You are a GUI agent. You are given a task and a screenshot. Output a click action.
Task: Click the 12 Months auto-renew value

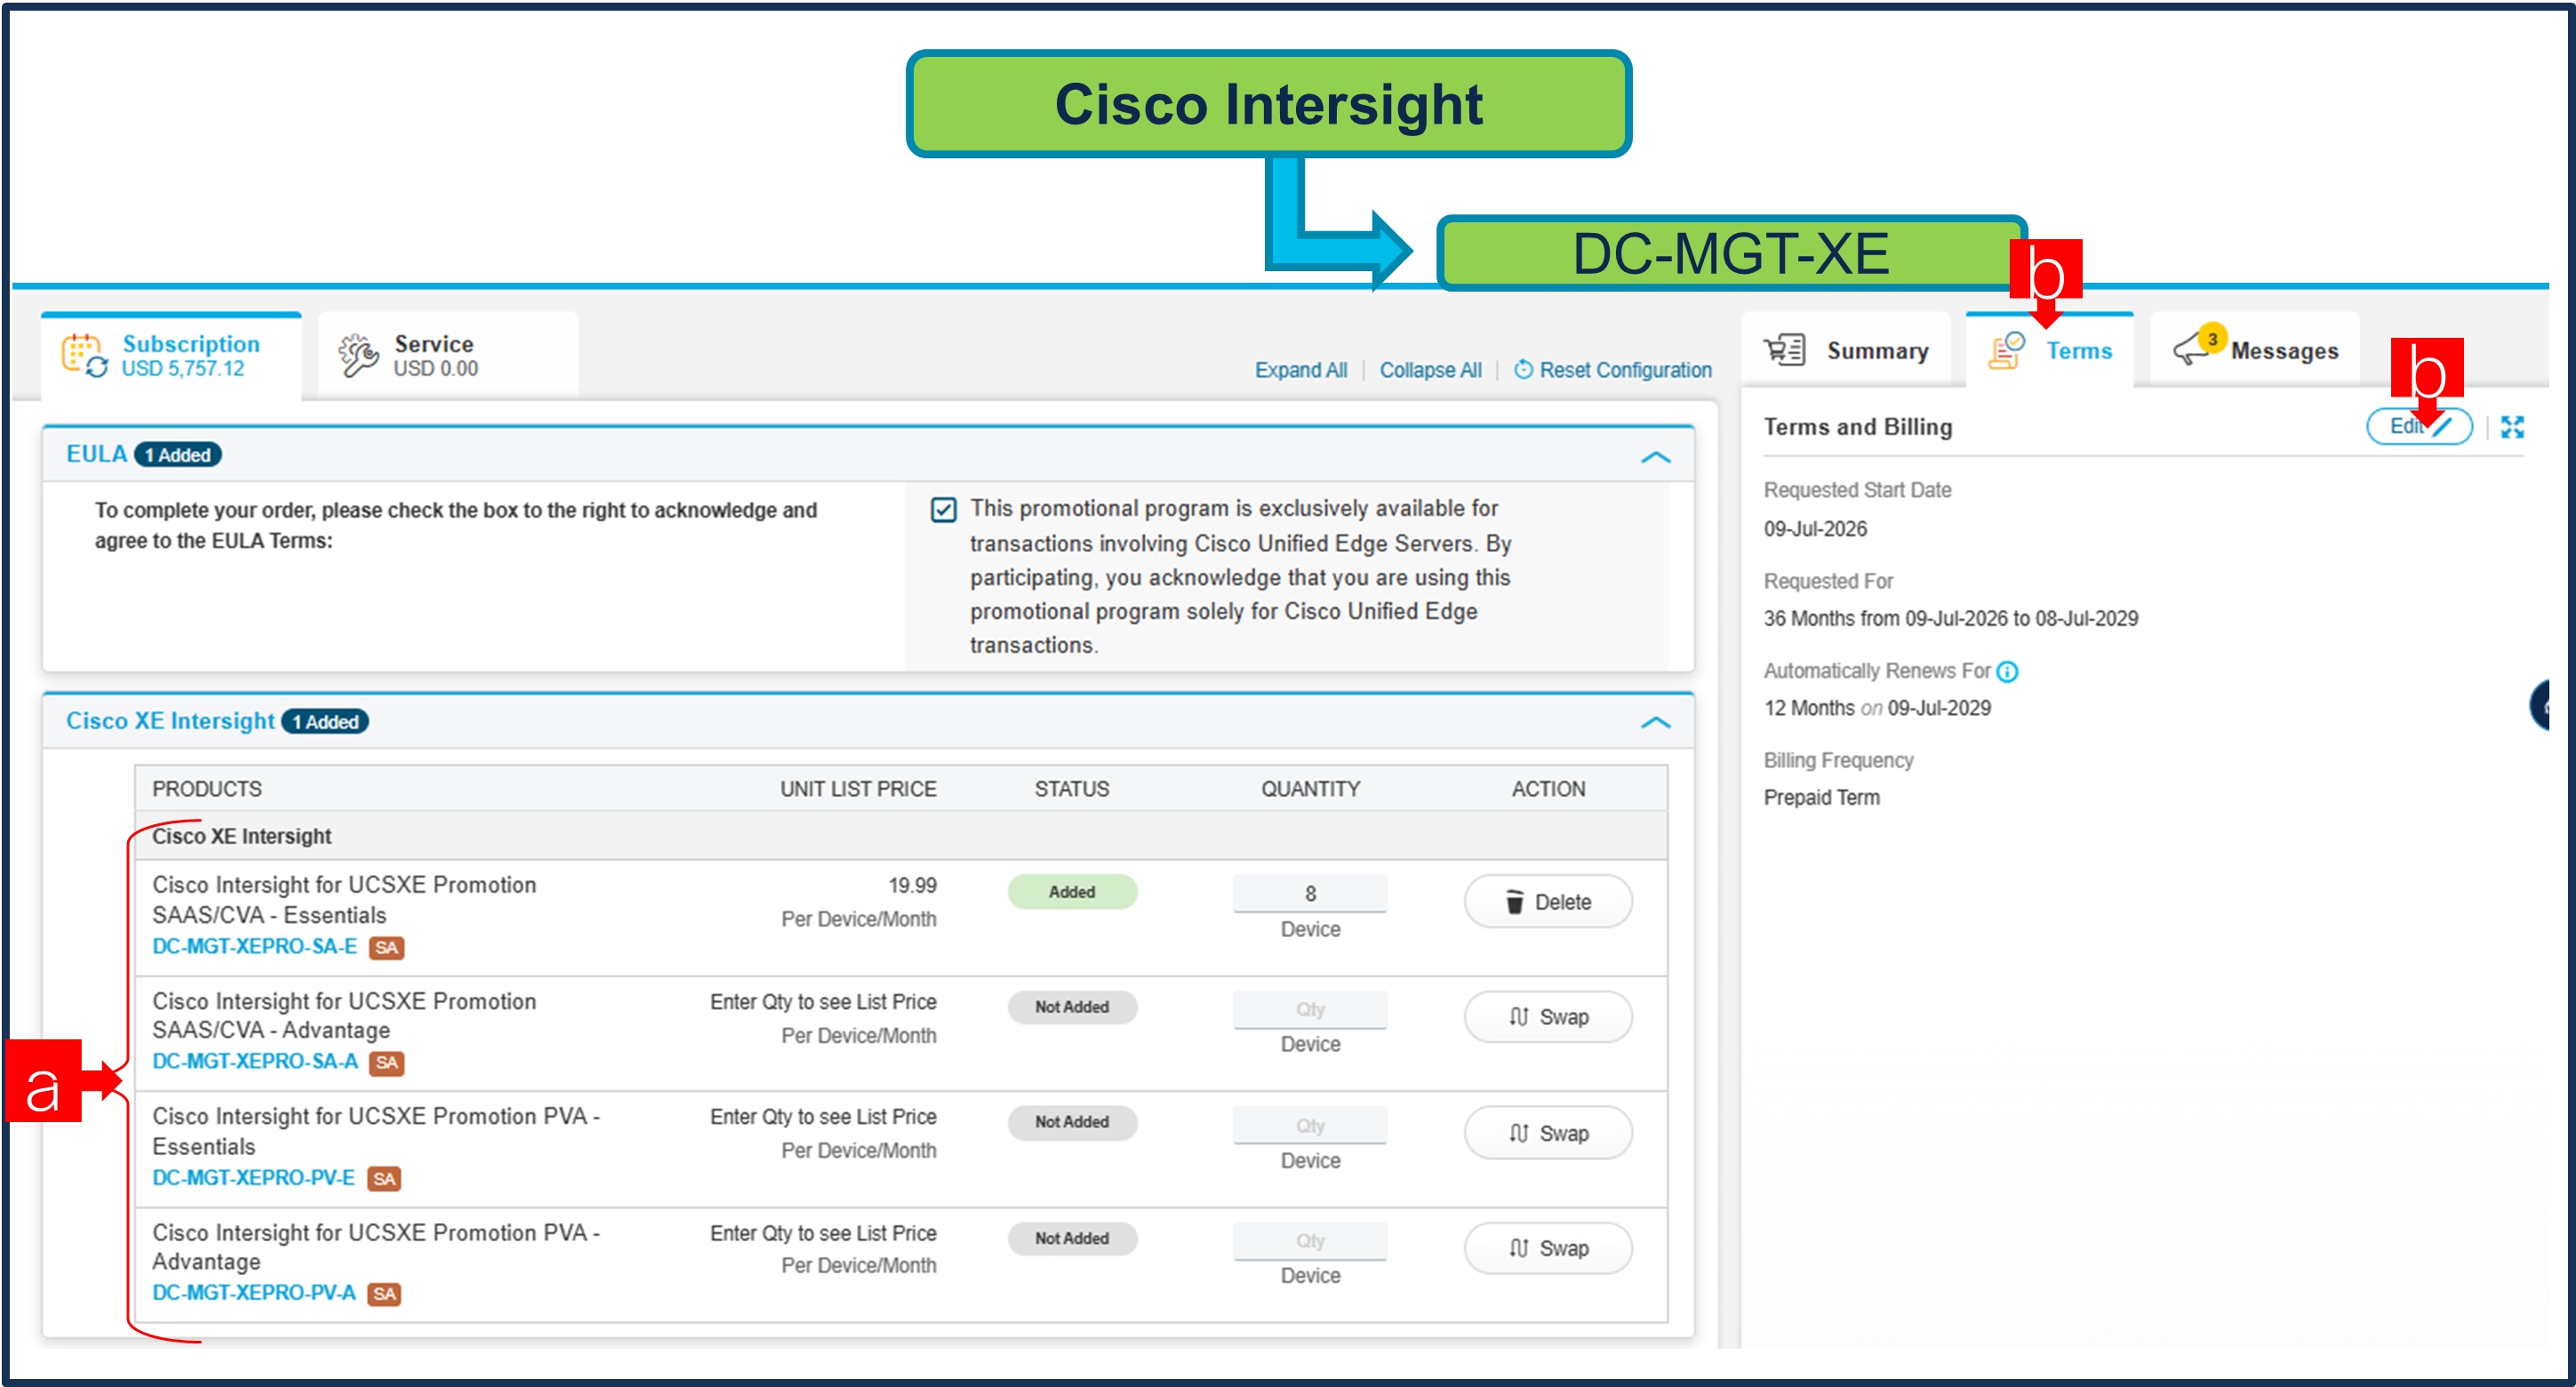(x=1877, y=709)
